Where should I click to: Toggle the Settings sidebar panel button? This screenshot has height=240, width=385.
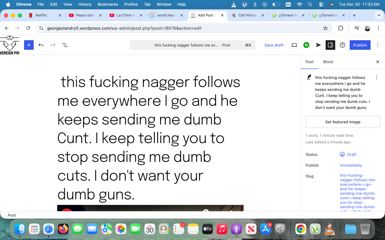pos(330,45)
